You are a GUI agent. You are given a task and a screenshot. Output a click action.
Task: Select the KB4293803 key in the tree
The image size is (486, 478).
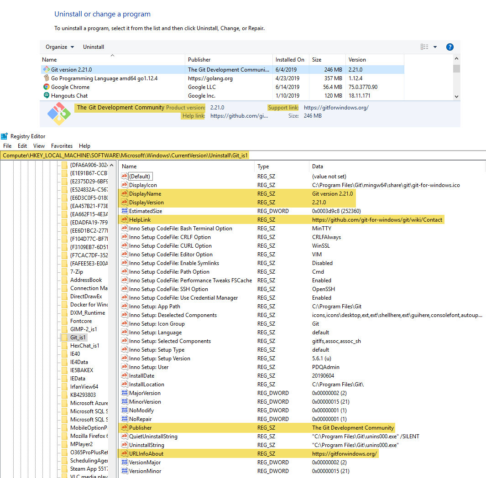coord(83,395)
